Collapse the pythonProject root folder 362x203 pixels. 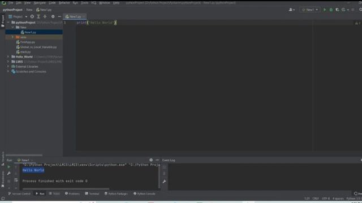8,23
